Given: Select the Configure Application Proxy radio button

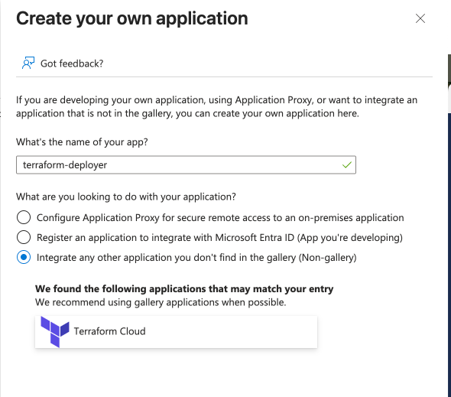Looking at the screenshot, I should 24,217.
